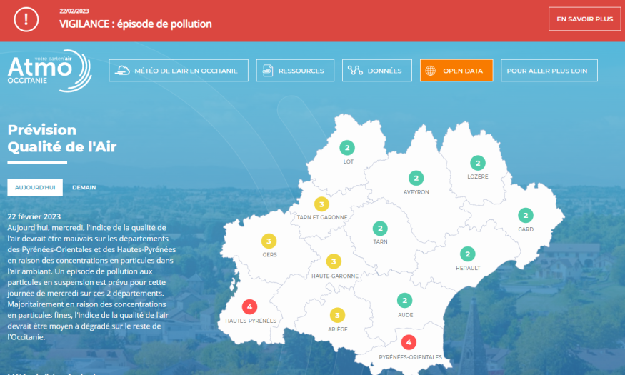
Task: Click the globe icon on Open Data
Action: click(x=431, y=71)
